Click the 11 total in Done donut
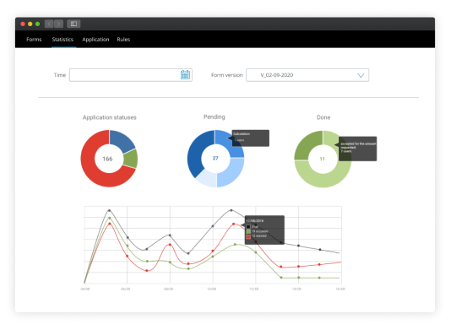The image size is (456, 330). [323, 159]
